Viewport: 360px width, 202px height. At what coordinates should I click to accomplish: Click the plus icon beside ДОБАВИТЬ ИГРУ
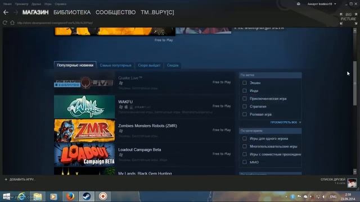6,180
